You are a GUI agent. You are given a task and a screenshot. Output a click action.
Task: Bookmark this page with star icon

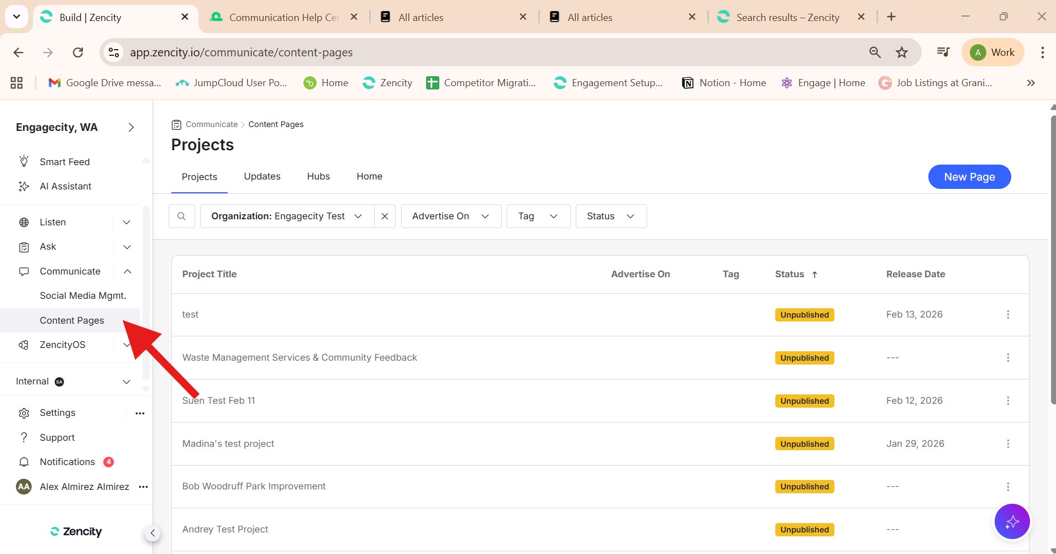pyautogui.click(x=902, y=52)
